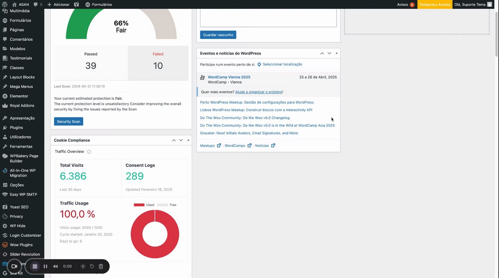Open Porto WordPress Meetup news link
The width and height of the screenshot is (499, 278).
257,102
